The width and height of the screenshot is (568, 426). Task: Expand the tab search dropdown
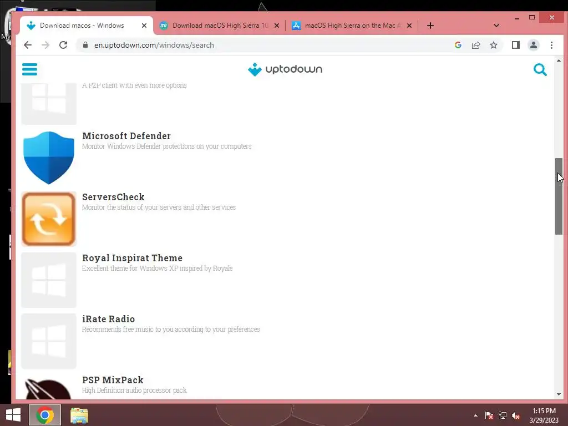[x=496, y=26]
